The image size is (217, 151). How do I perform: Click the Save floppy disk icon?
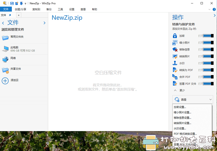point(12,3)
